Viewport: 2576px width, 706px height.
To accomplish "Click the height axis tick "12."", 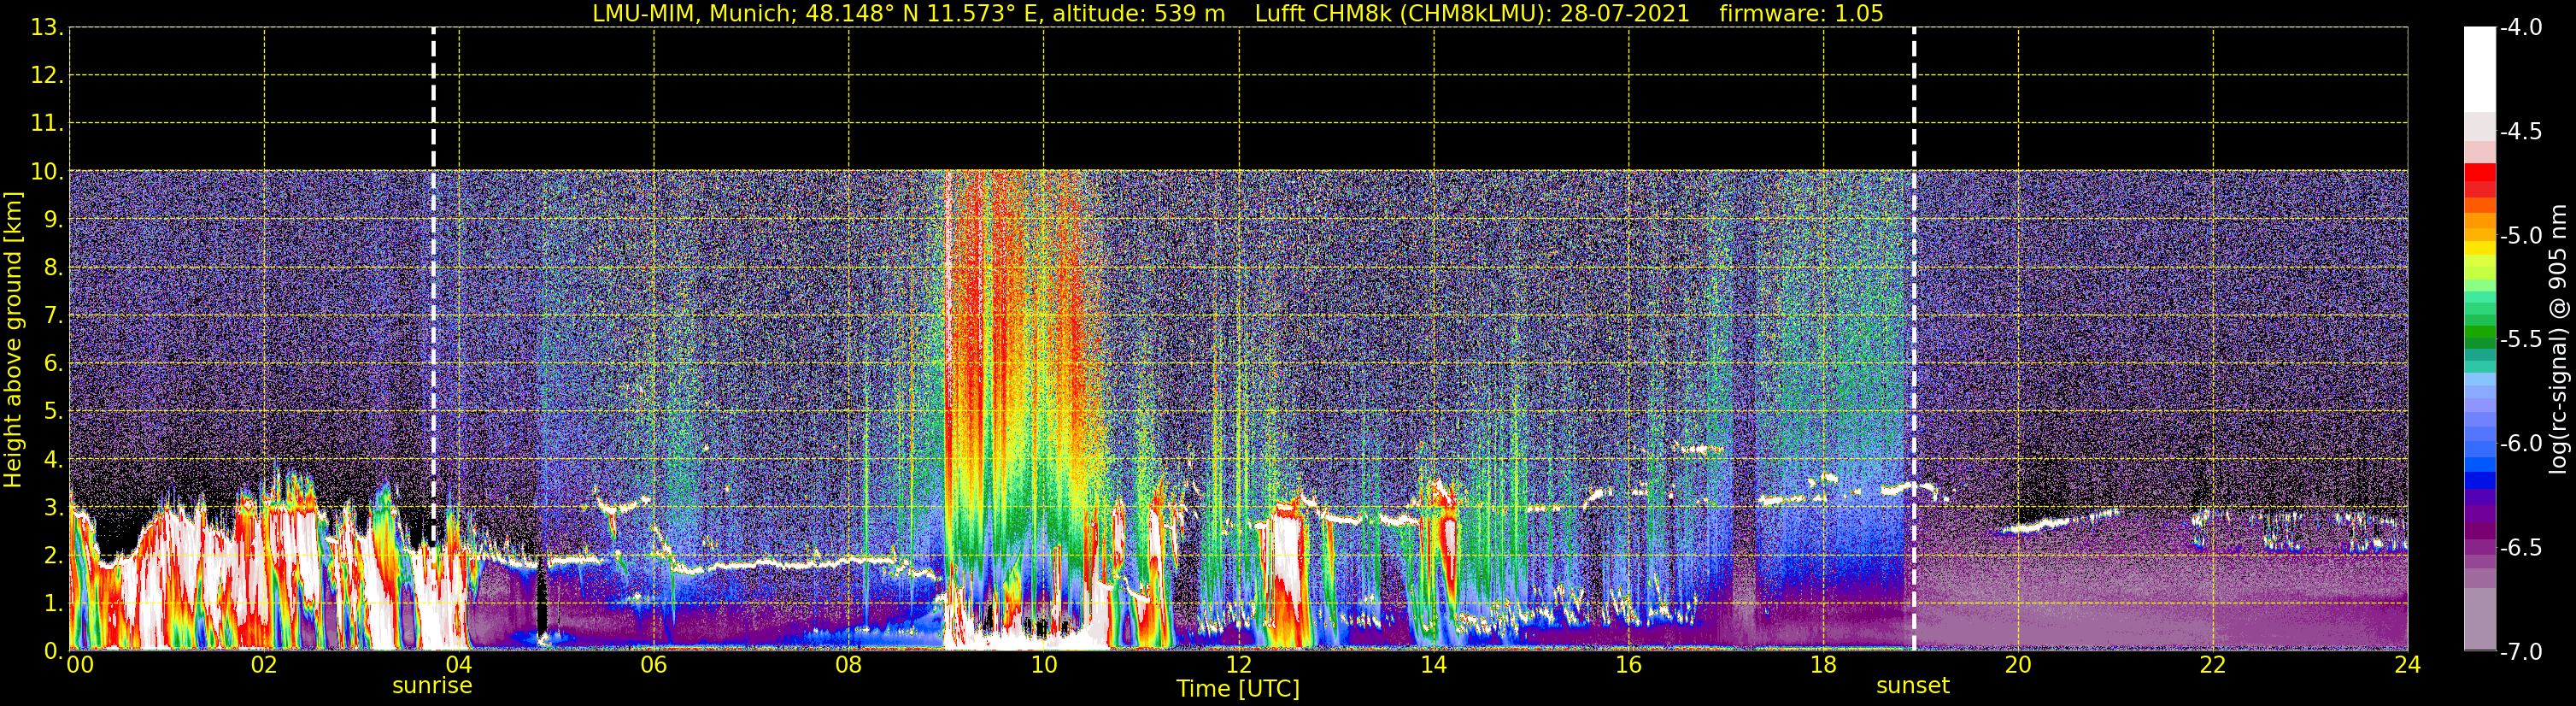I will coord(47,75).
